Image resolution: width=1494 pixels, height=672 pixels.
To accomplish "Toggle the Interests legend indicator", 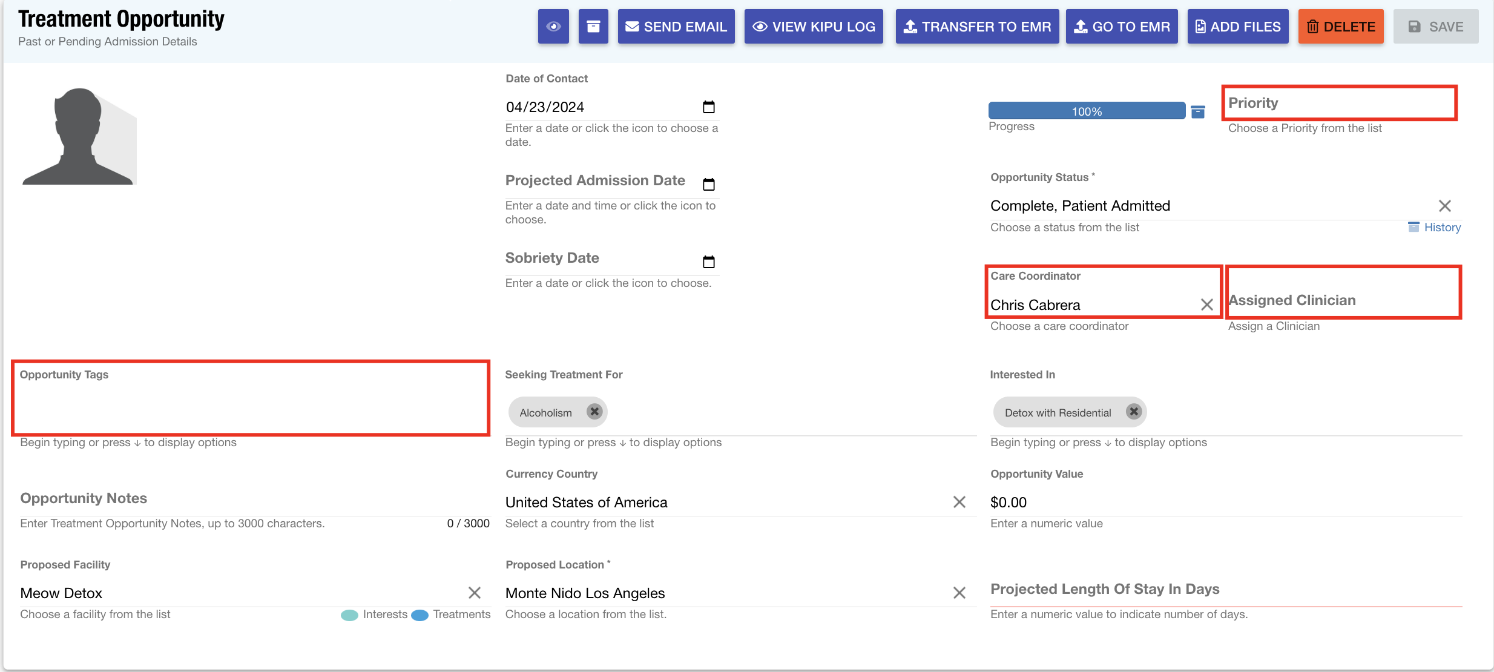I will [x=349, y=615].
